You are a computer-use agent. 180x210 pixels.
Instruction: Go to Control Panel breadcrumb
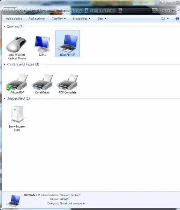pyautogui.click(x=38, y=10)
